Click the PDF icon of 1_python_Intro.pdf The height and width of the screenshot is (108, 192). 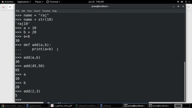coord(52,106)
